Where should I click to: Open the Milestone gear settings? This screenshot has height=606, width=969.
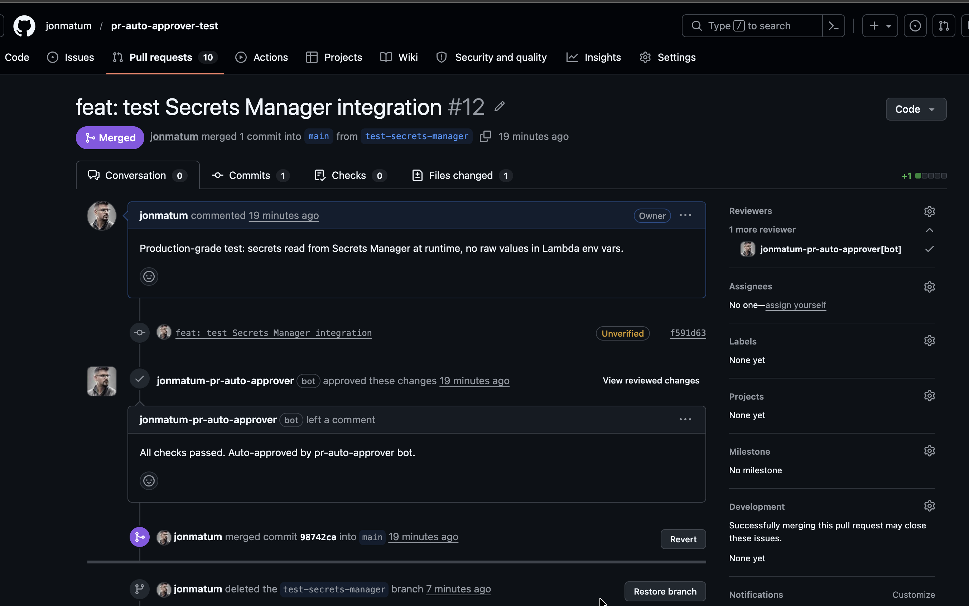pyautogui.click(x=929, y=451)
